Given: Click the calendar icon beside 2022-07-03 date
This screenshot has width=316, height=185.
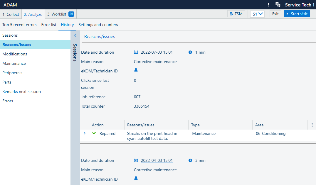Looking at the screenshot, I should [136, 52].
